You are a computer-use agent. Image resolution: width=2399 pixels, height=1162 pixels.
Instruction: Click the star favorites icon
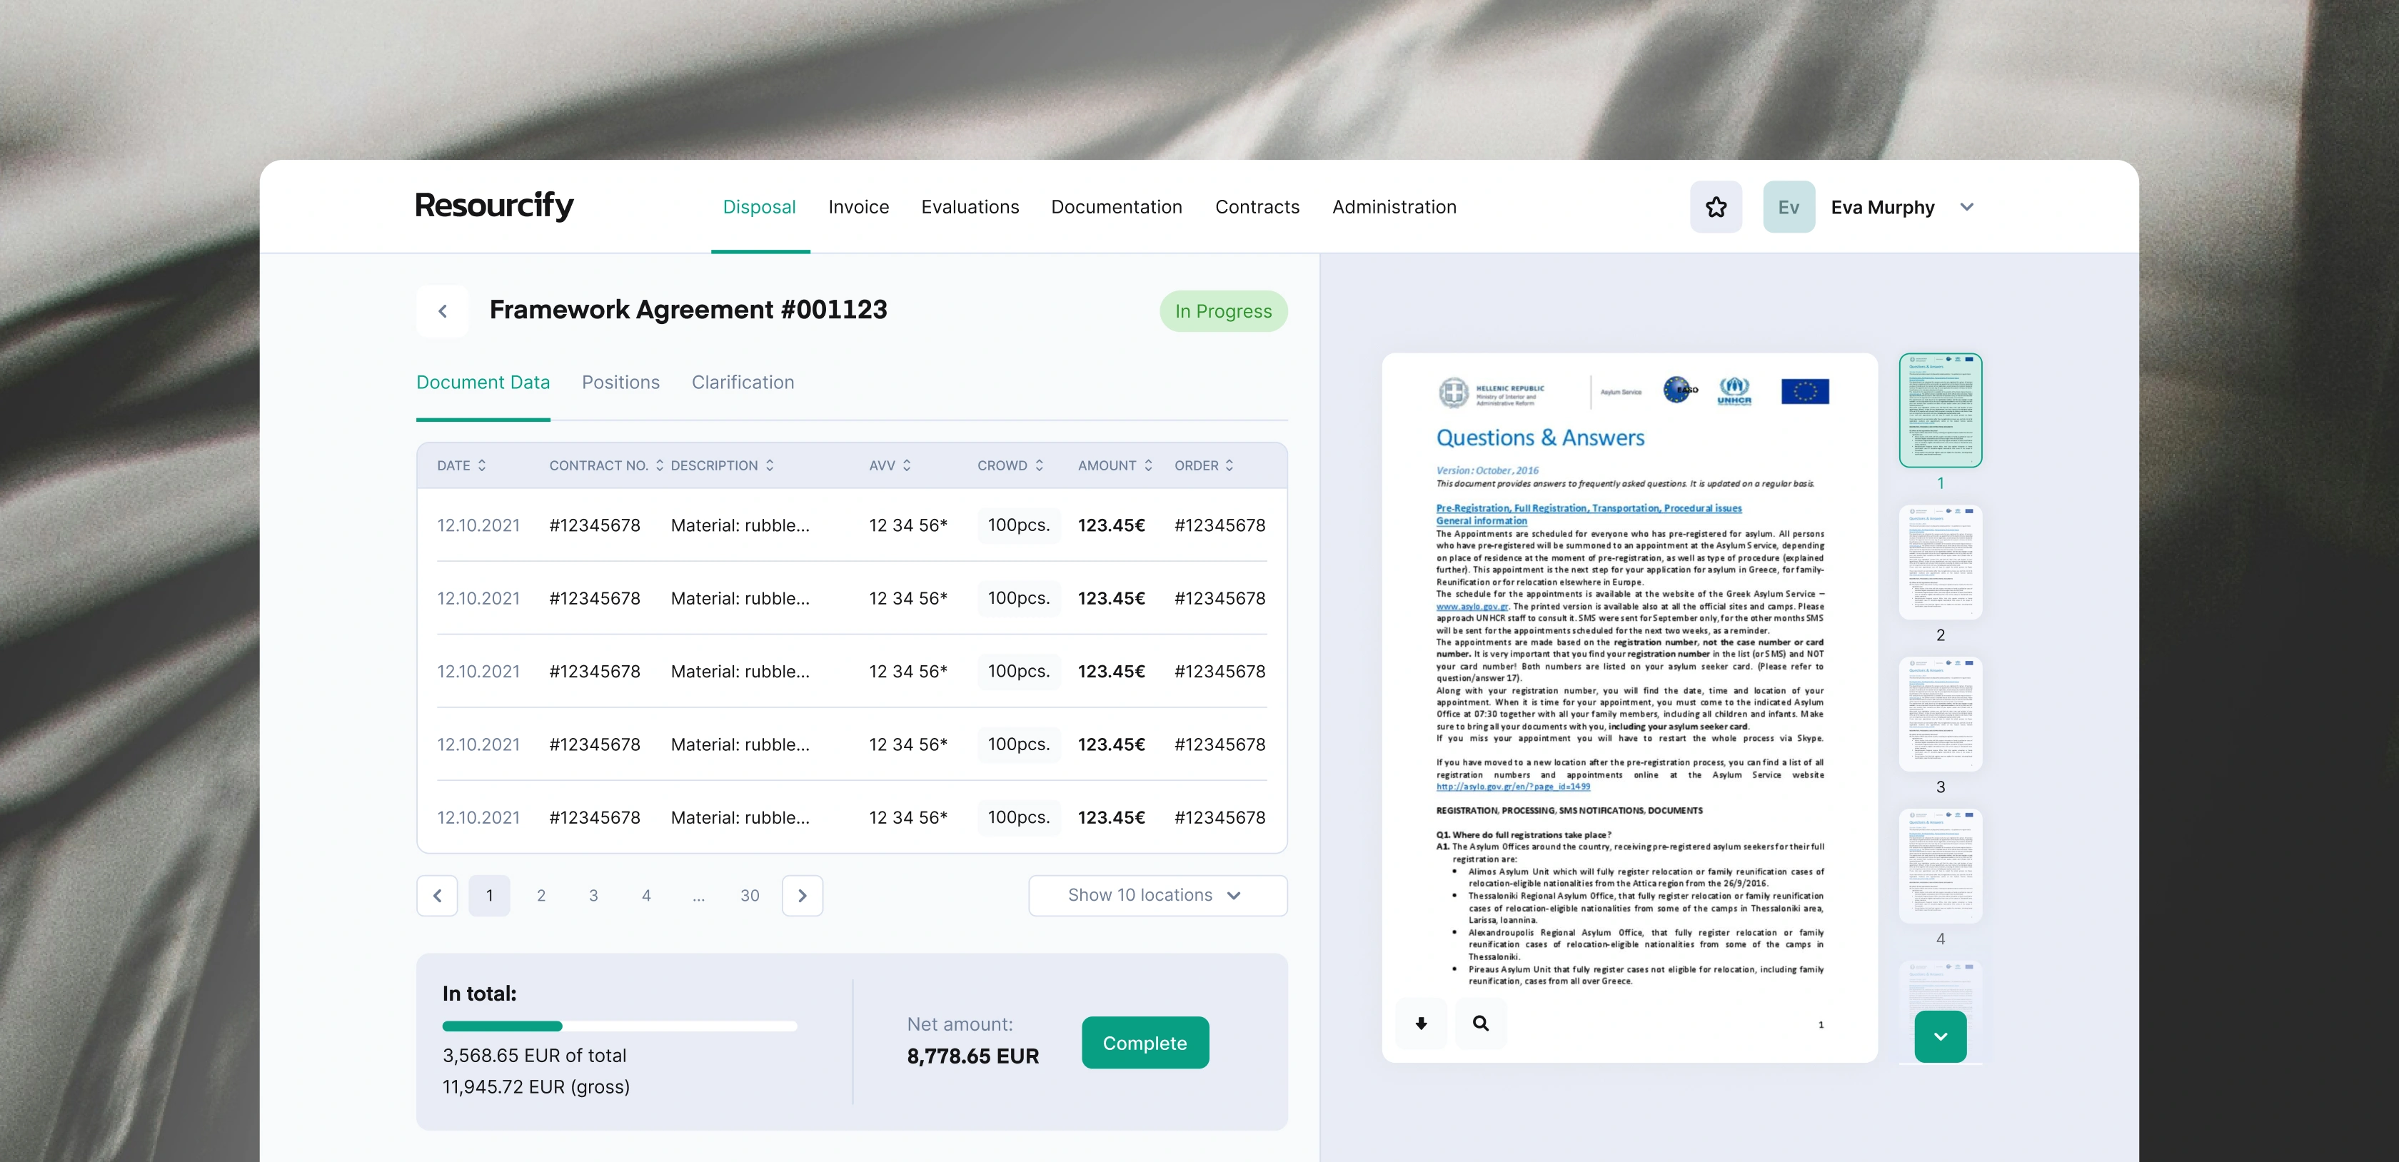tap(1716, 207)
